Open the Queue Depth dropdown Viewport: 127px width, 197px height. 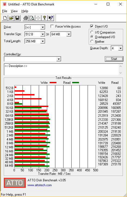point(120,48)
